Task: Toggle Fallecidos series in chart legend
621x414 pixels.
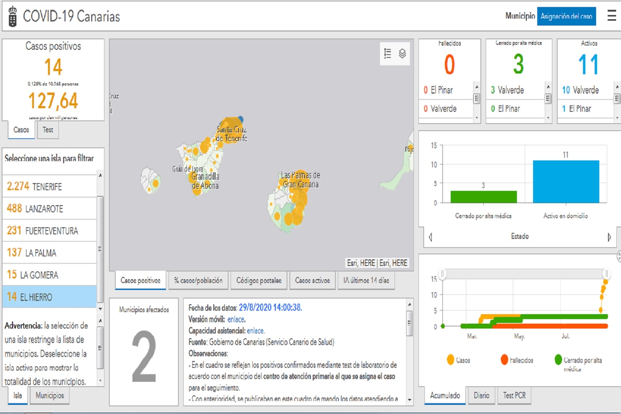Action: point(517,360)
